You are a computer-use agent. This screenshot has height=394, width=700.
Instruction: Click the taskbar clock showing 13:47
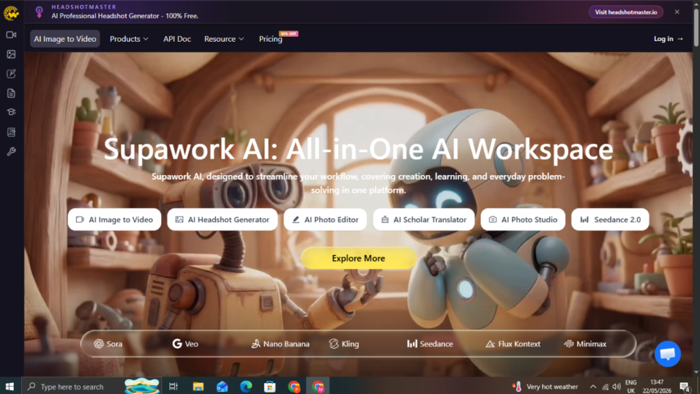657,386
